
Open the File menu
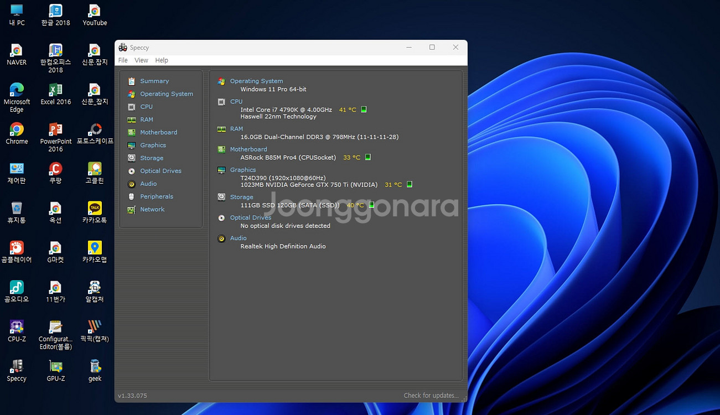(x=123, y=60)
